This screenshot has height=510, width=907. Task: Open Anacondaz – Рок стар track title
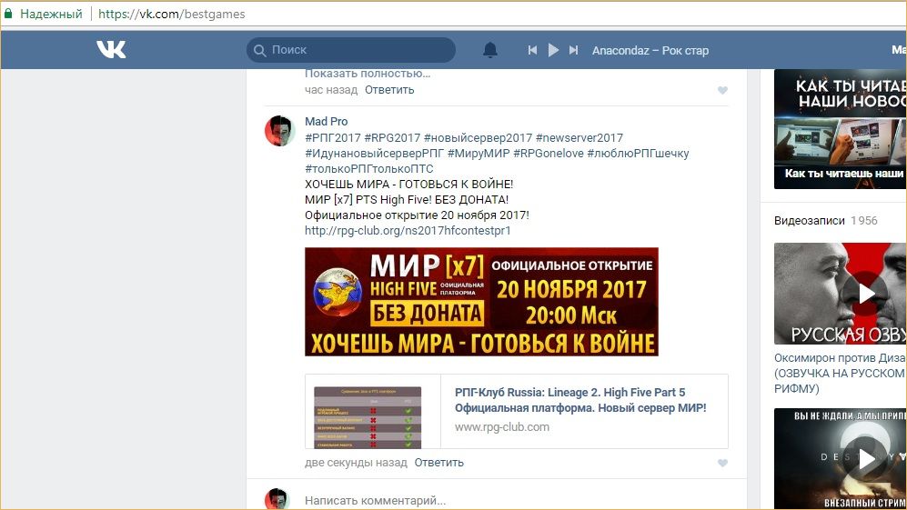(650, 50)
